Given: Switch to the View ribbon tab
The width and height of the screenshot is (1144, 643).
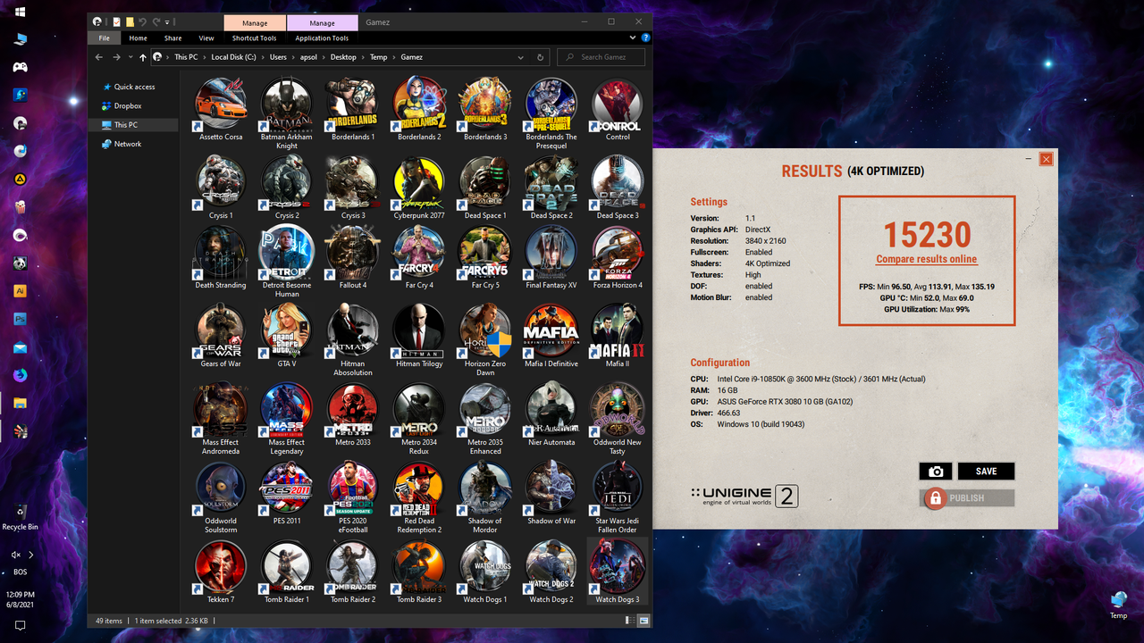Looking at the screenshot, I should coord(206,38).
